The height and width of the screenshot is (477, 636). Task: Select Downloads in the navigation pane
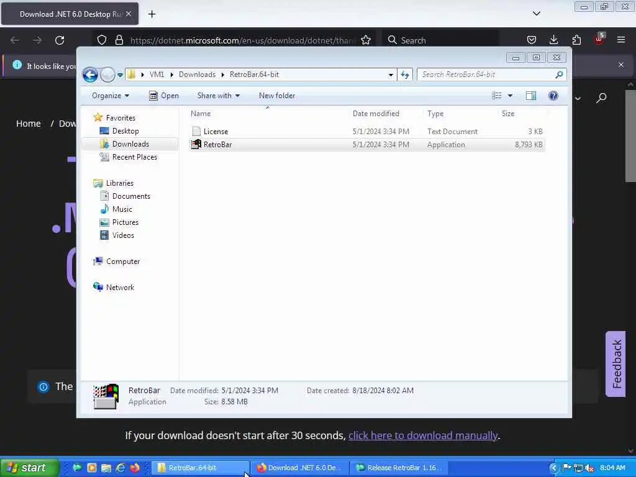click(x=130, y=144)
